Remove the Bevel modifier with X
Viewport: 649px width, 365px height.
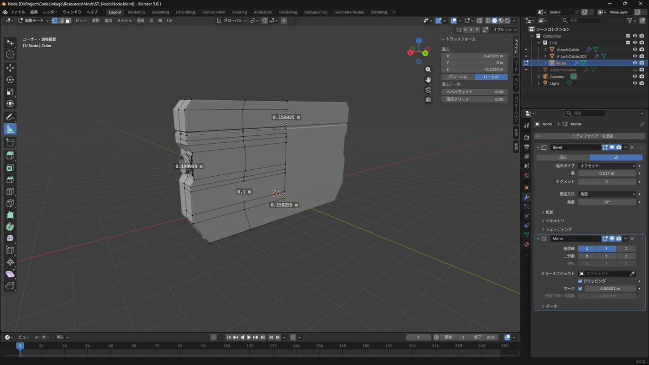(x=632, y=147)
